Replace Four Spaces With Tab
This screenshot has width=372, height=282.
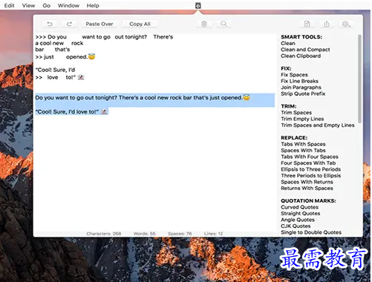(308, 163)
